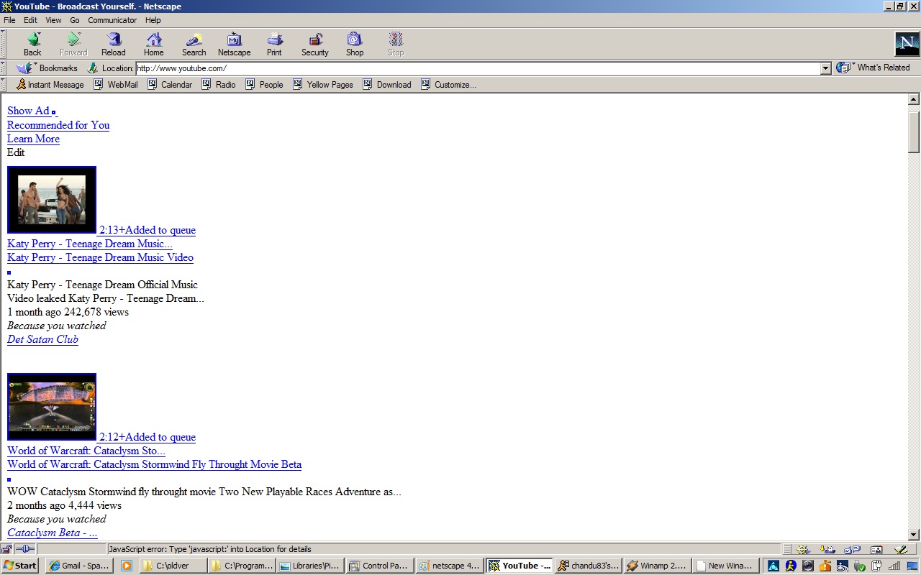Open the Katy Perry - Teenage Dream Music Video link
This screenshot has height=575, width=921.
[100, 257]
